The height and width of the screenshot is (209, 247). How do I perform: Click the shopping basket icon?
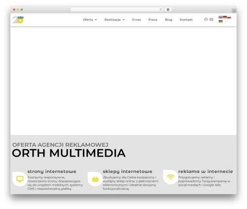coord(95,179)
